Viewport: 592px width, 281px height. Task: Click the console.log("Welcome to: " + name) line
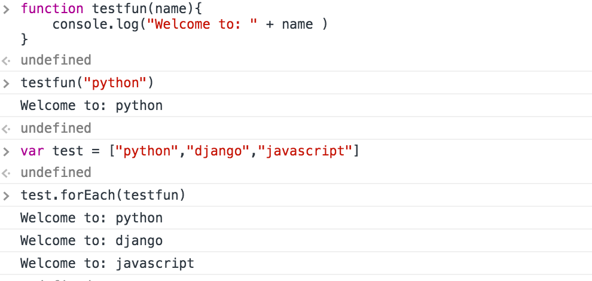pos(190,25)
